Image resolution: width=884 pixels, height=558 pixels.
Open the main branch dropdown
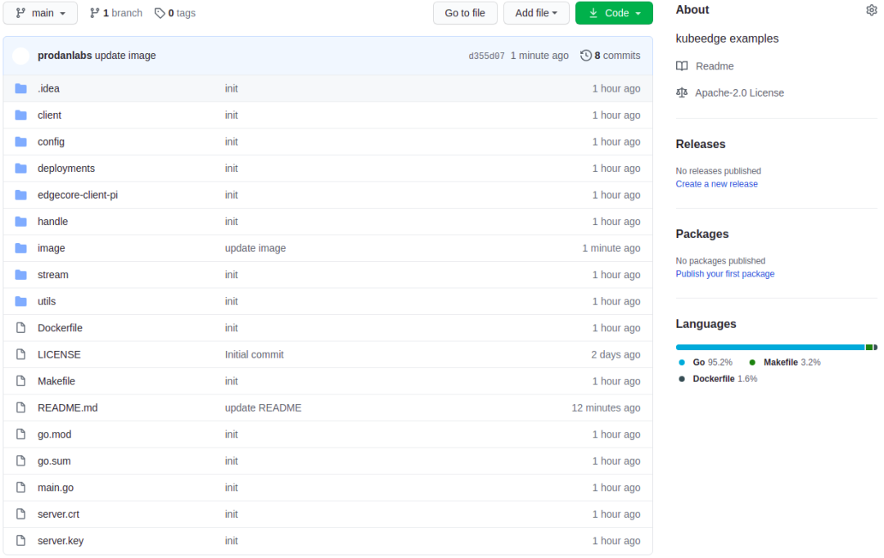tap(40, 13)
